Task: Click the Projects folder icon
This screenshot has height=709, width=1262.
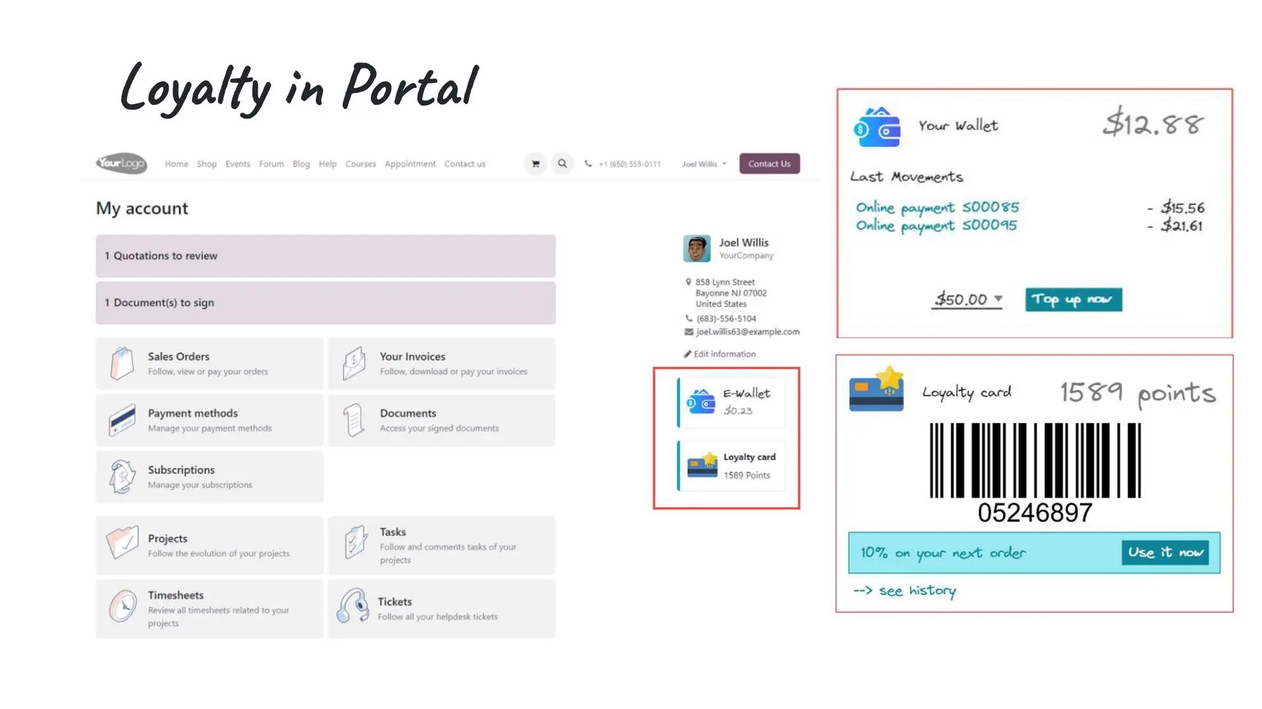Action: point(122,542)
